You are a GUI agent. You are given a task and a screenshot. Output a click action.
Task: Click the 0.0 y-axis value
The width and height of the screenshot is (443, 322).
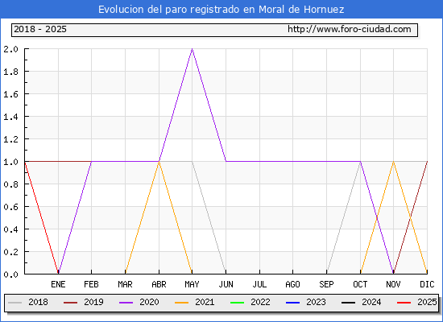(x=10, y=275)
